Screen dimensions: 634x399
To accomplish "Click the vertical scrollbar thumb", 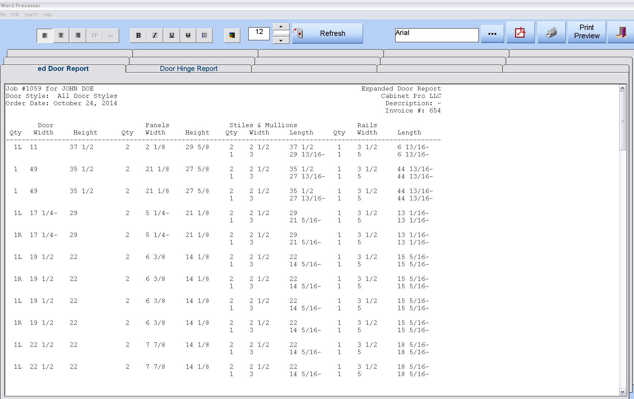I will coord(622,121).
